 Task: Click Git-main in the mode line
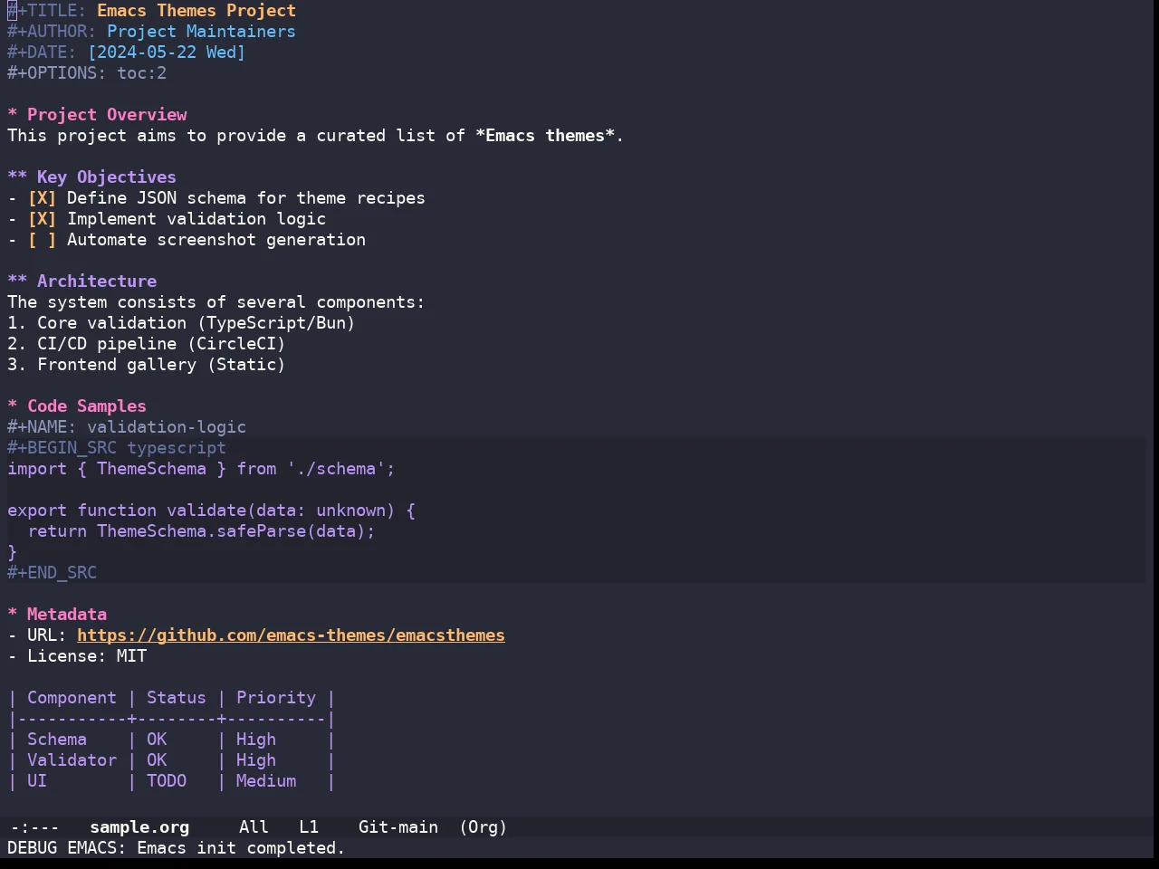tap(398, 827)
